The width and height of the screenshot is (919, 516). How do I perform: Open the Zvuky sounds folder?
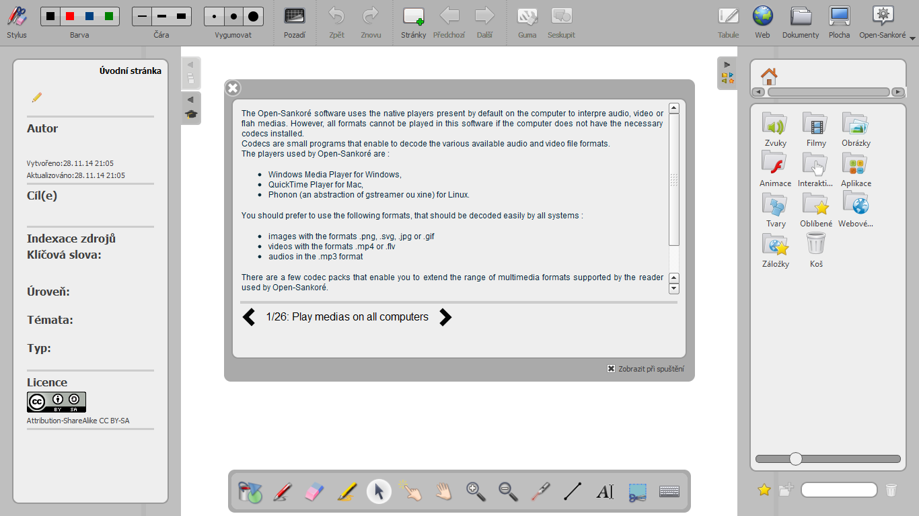776,130
